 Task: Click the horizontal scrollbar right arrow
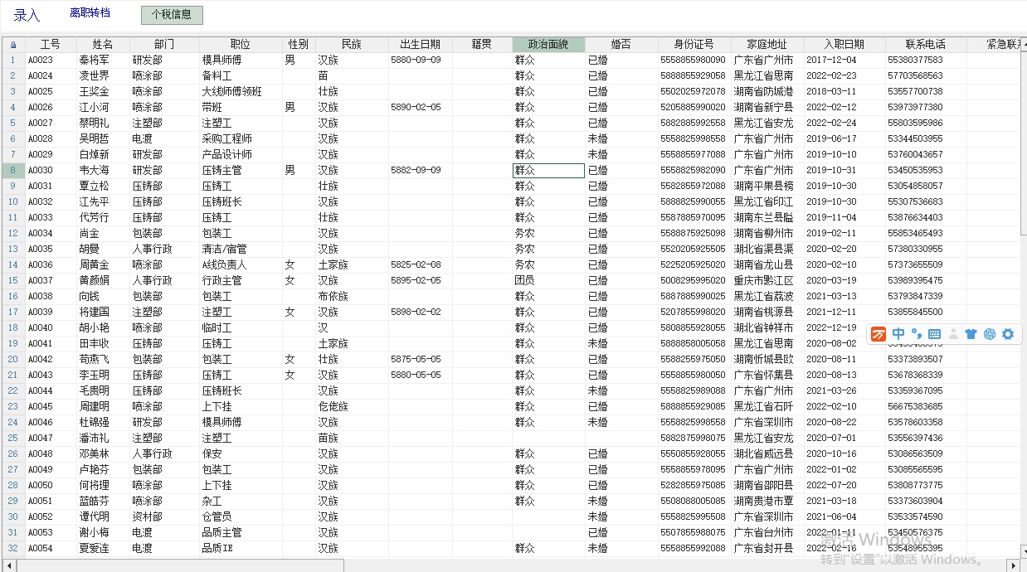(x=1013, y=565)
